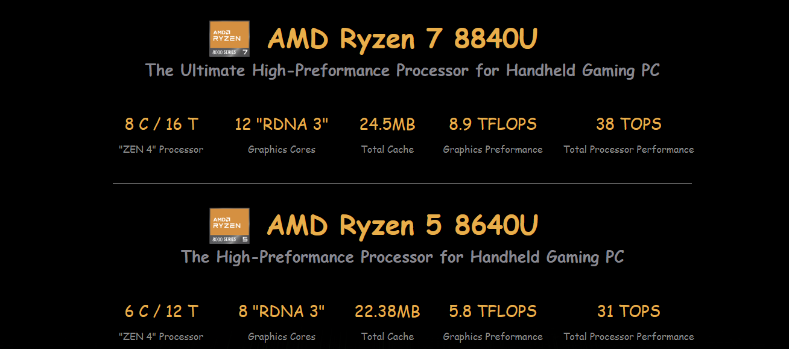
Task: Click the 8 "RDNA 3" graphics stat
Action: (x=282, y=312)
